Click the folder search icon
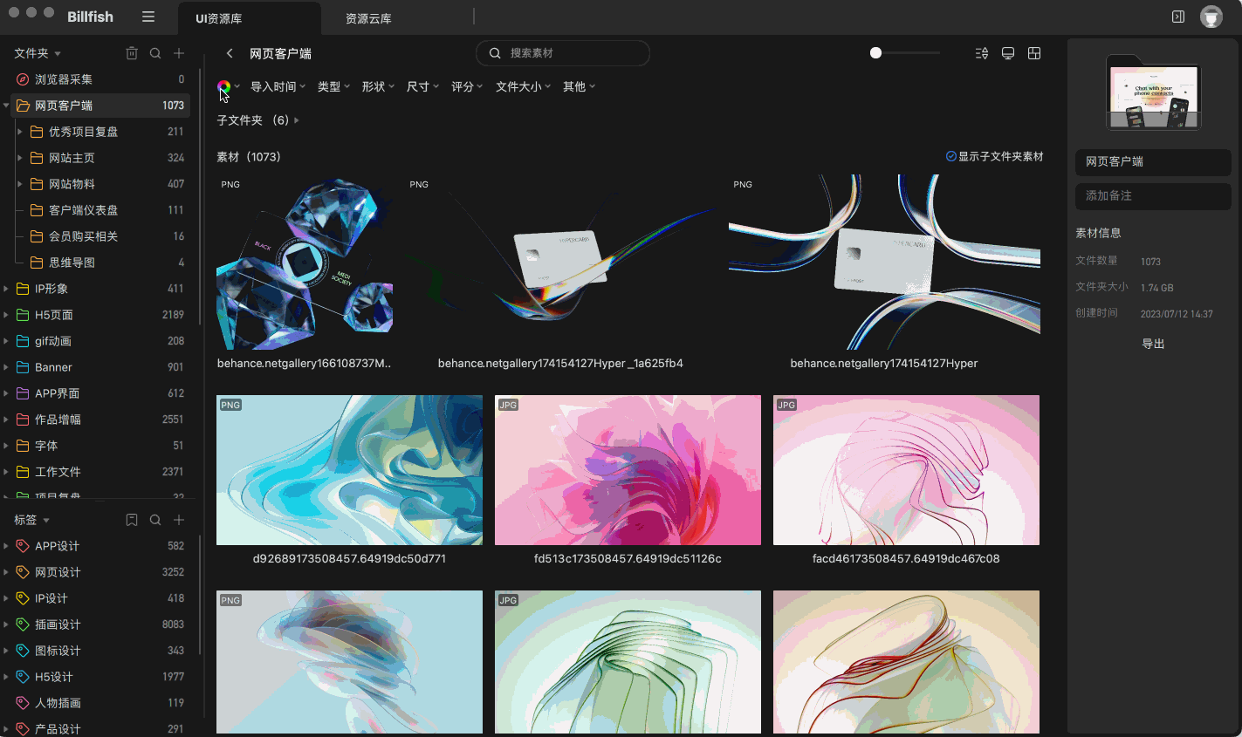 (x=154, y=53)
